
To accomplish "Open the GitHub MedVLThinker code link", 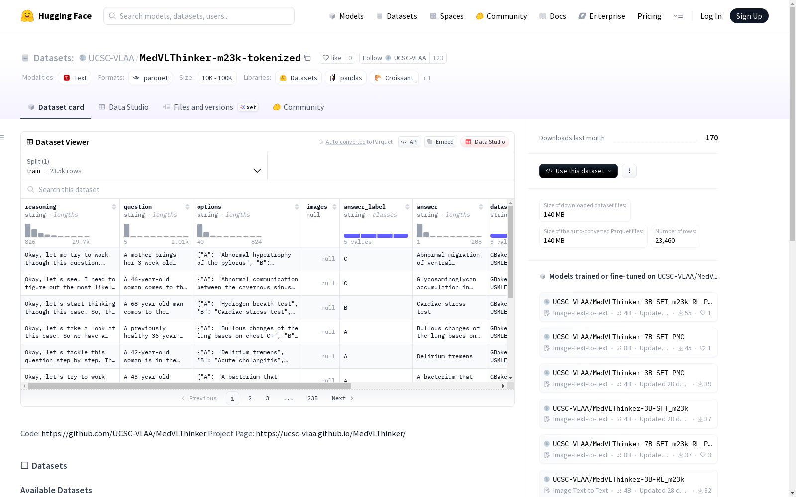I will 124,433.
